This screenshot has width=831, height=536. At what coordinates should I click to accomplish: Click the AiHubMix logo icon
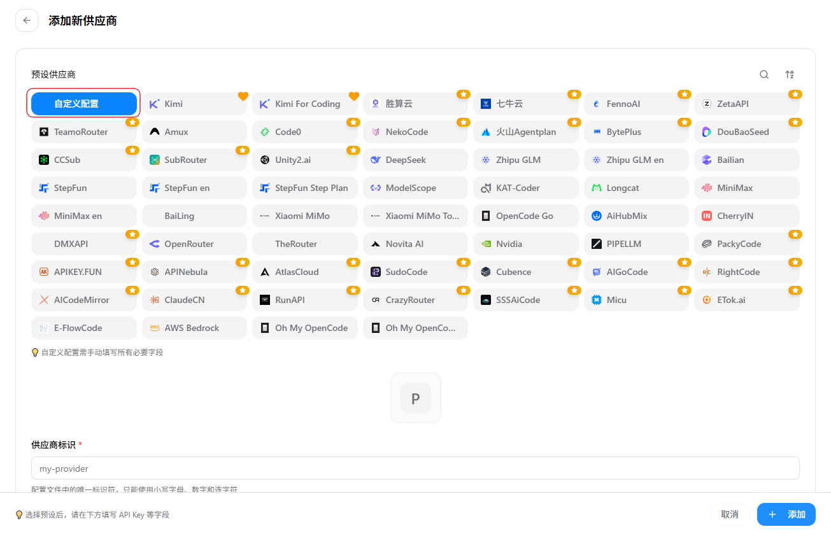(596, 216)
